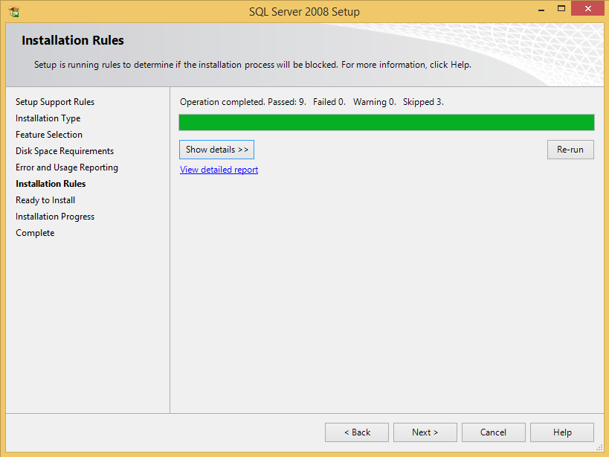Click the 'Operation completed. Passed: 9.' status text
This screenshot has width=609, height=457.
point(243,102)
